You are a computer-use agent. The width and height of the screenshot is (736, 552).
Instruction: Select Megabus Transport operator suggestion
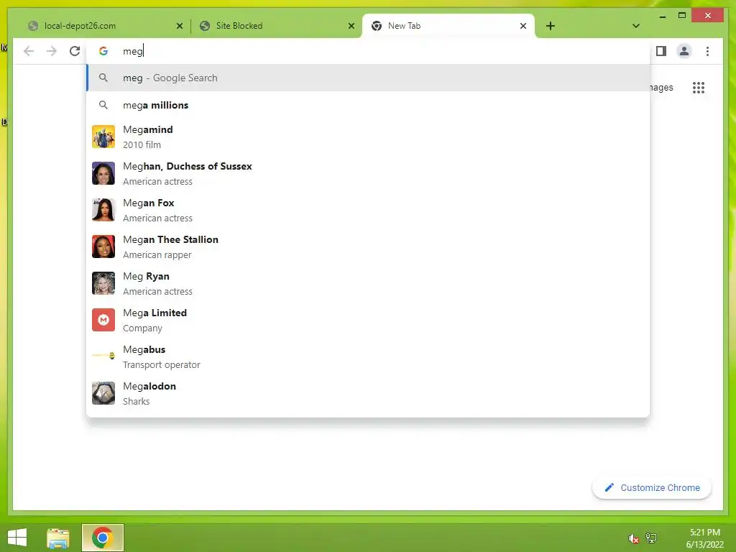(368, 356)
